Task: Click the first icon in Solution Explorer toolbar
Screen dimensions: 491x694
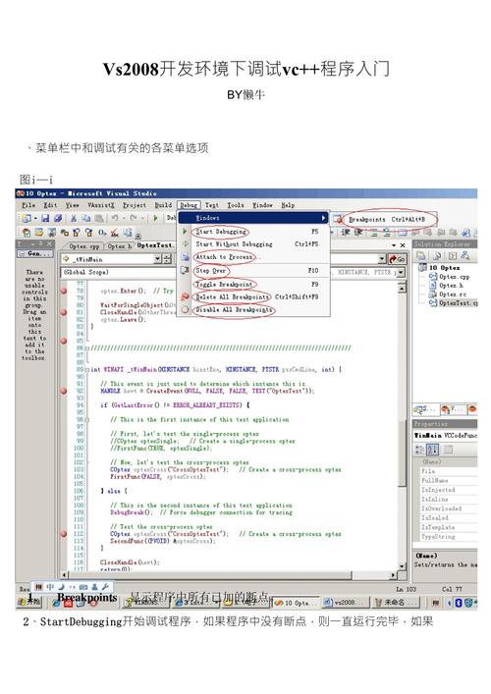Action: click(421, 255)
